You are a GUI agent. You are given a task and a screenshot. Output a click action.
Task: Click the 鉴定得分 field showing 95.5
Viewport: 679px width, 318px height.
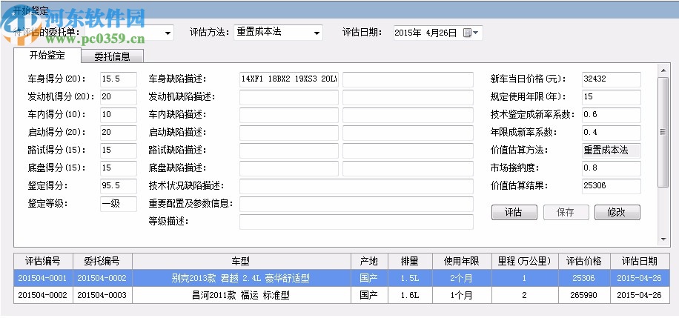[118, 186]
